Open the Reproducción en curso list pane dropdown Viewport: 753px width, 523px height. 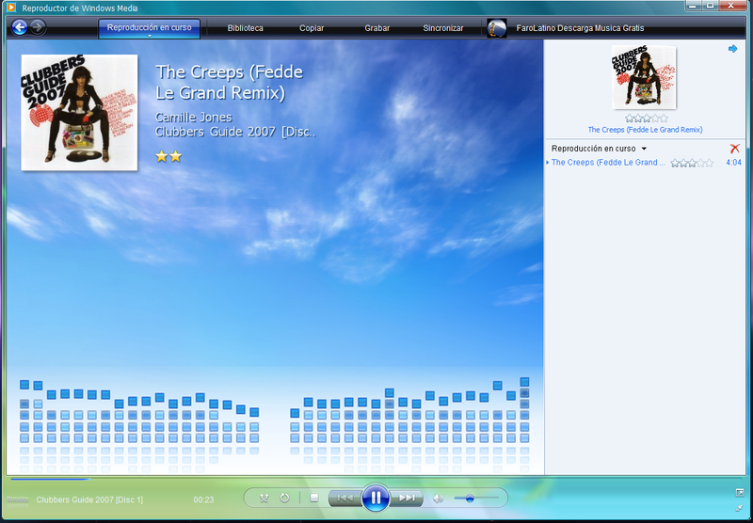tap(599, 149)
